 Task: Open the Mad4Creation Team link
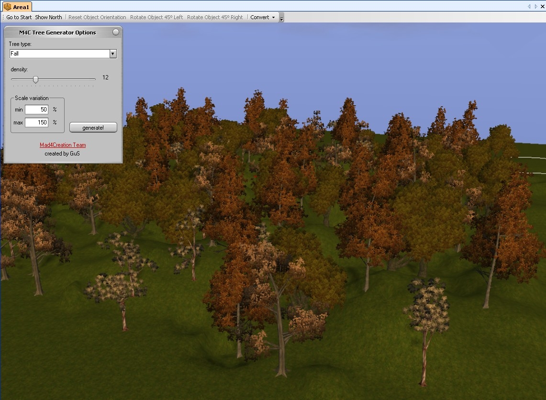tap(63, 145)
